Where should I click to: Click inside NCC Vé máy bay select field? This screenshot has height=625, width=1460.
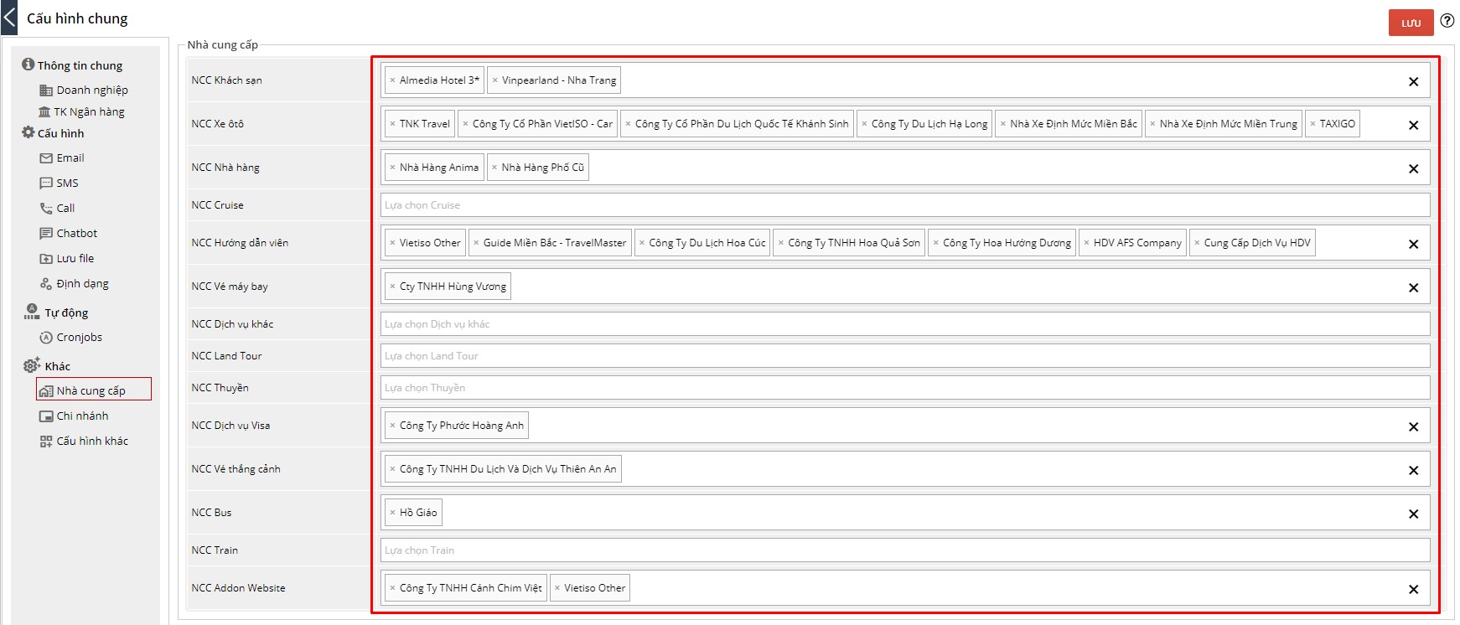pos(905,287)
